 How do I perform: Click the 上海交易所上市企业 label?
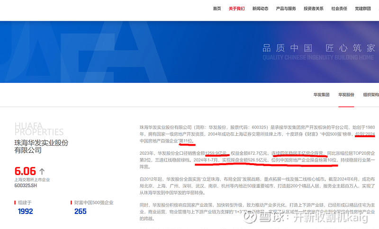pos(32,179)
